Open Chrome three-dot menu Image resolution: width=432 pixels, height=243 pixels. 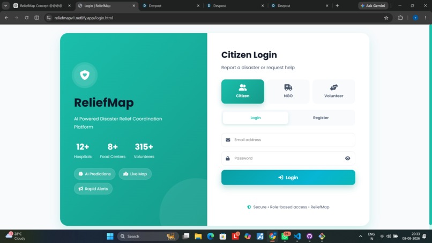(x=426, y=18)
